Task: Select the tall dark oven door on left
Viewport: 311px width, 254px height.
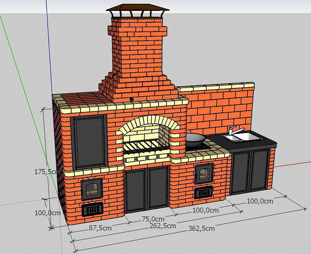Action: point(90,142)
